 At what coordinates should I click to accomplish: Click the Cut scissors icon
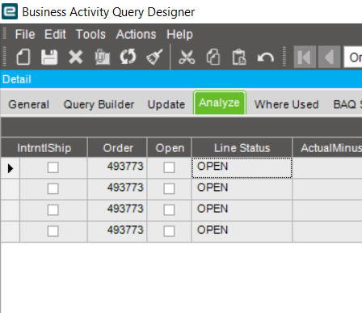[187, 57]
